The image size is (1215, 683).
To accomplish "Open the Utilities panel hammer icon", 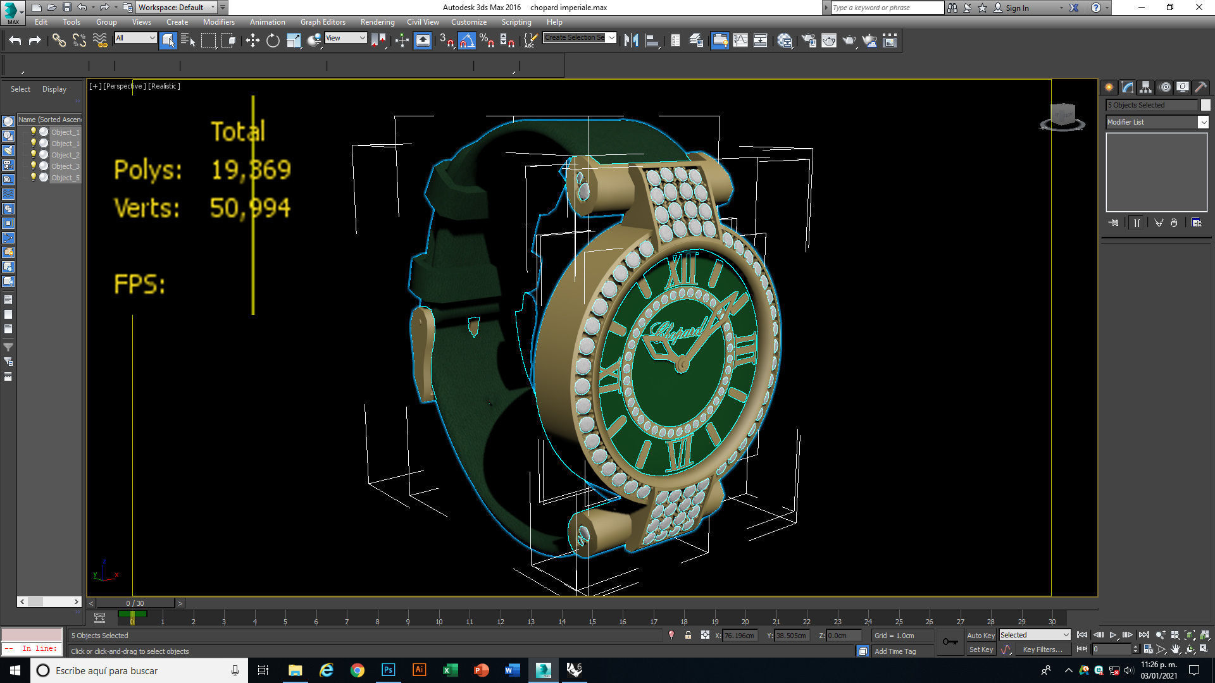I will (1200, 87).
